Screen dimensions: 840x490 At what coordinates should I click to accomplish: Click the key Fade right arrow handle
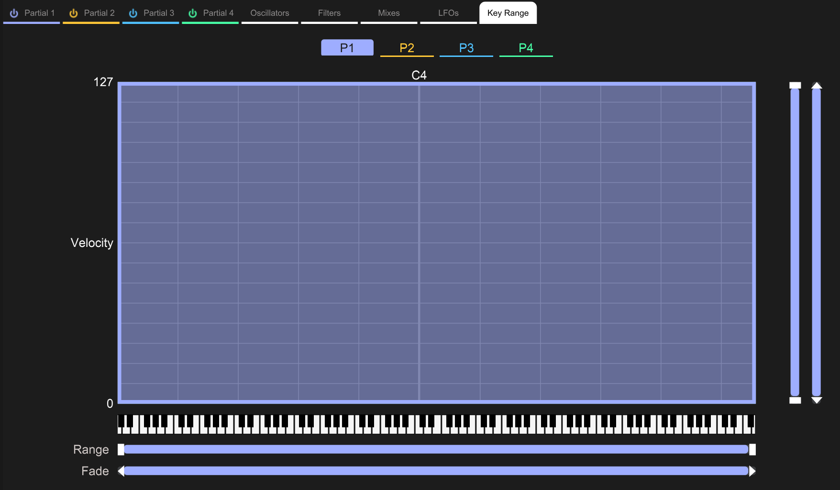752,471
